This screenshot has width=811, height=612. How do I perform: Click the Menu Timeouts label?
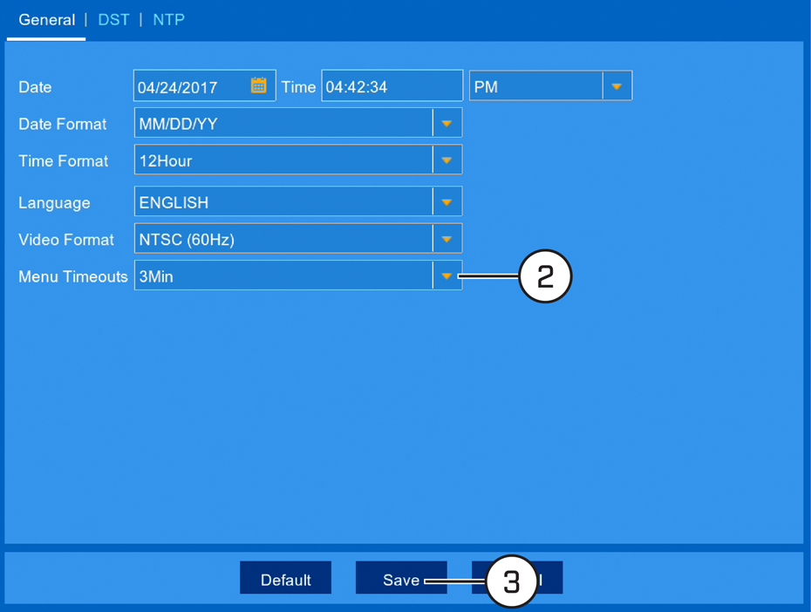(x=73, y=276)
